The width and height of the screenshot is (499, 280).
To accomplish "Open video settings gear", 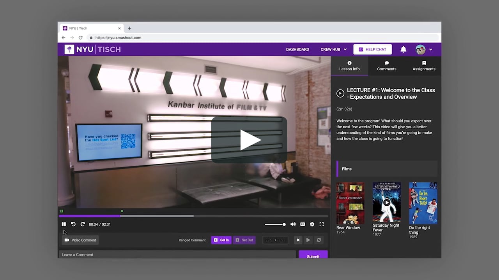I will pos(312,224).
